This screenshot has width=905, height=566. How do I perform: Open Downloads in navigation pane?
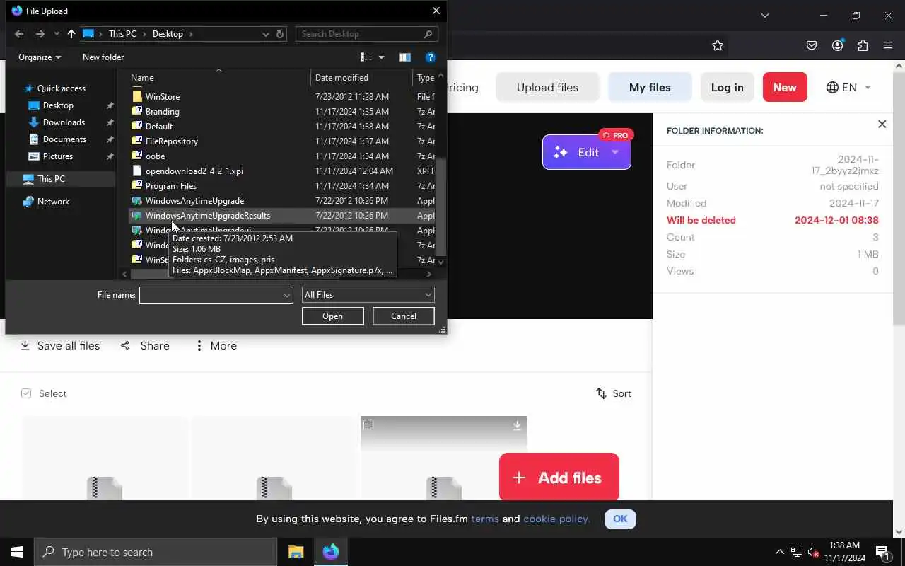[x=64, y=122]
